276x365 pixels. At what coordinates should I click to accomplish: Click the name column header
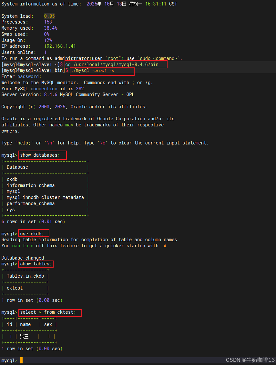point(25,324)
